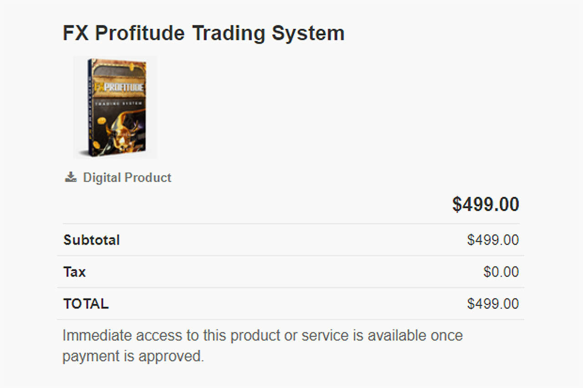Click the word Trading in the title

[229, 33]
